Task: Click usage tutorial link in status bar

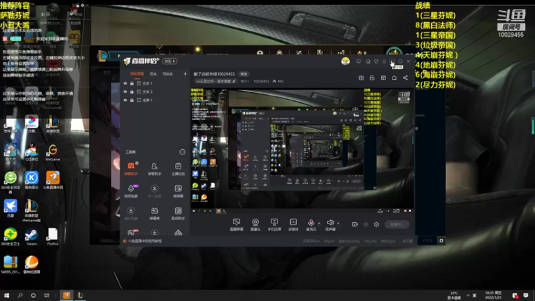Action: (x=144, y=241)
